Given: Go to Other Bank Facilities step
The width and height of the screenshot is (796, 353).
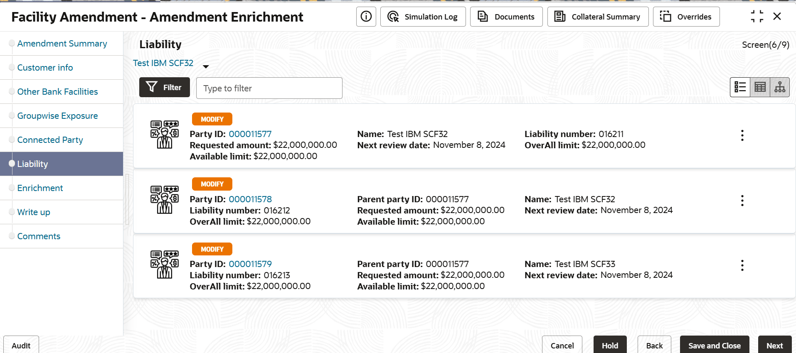Looking at the screenshot, I should [57, 92].
